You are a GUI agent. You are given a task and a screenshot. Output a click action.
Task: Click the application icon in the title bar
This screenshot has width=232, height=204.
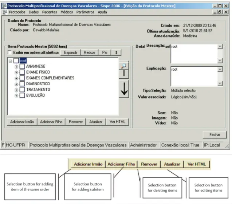[x=4, y=6]
